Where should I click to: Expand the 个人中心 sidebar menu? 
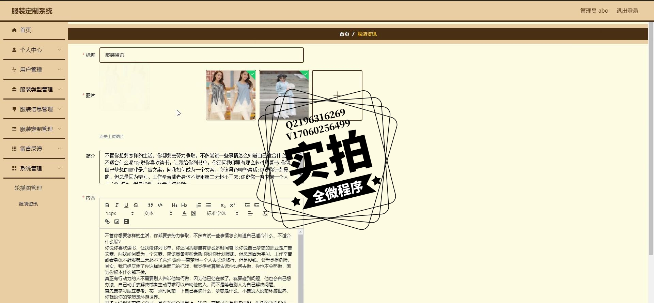[34, 50]
